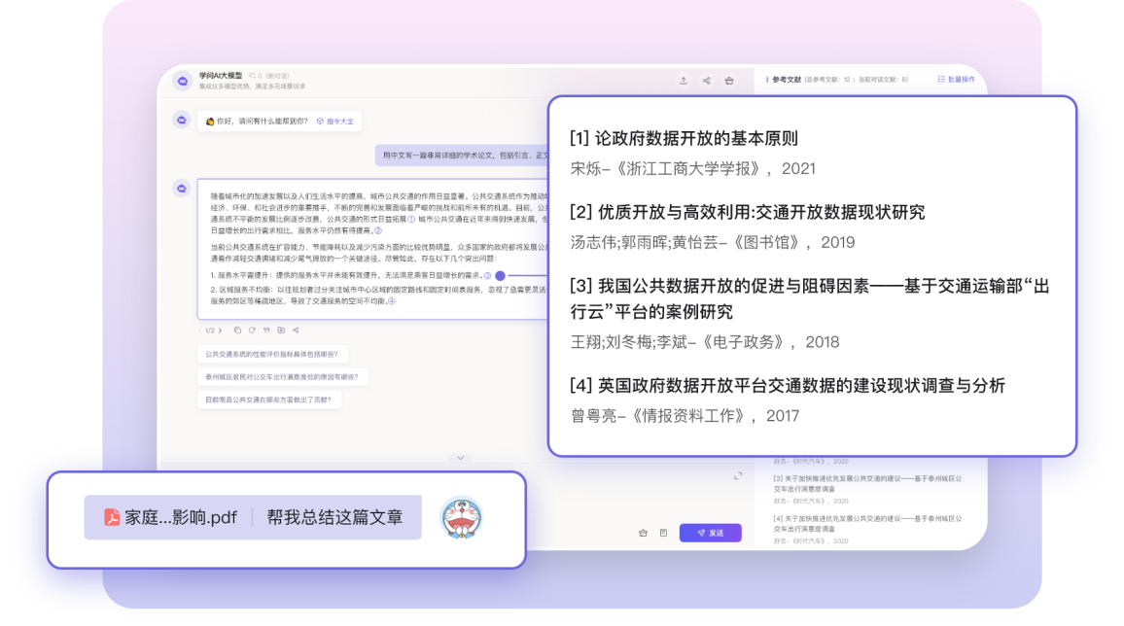Image resolution: width=1124 pixels, height=626 pixels.
Task: Open the 指令大全 command list
Action: point(335,122)
